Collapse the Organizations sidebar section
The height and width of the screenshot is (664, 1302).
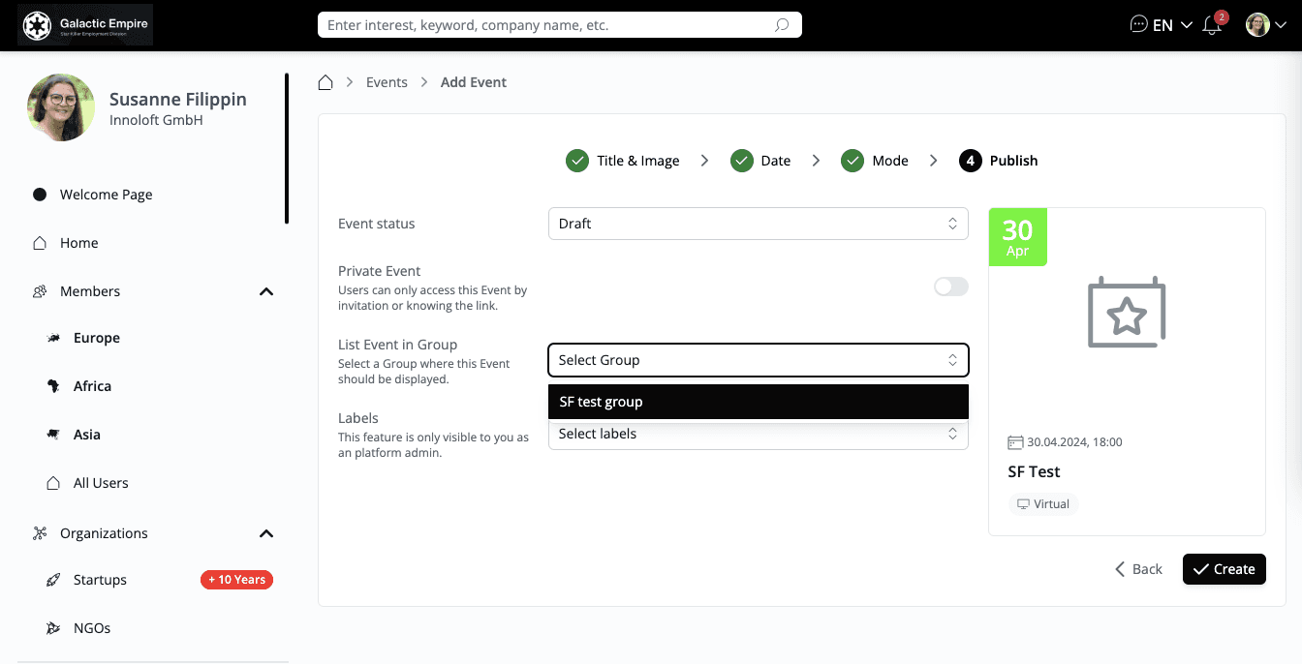266,533
